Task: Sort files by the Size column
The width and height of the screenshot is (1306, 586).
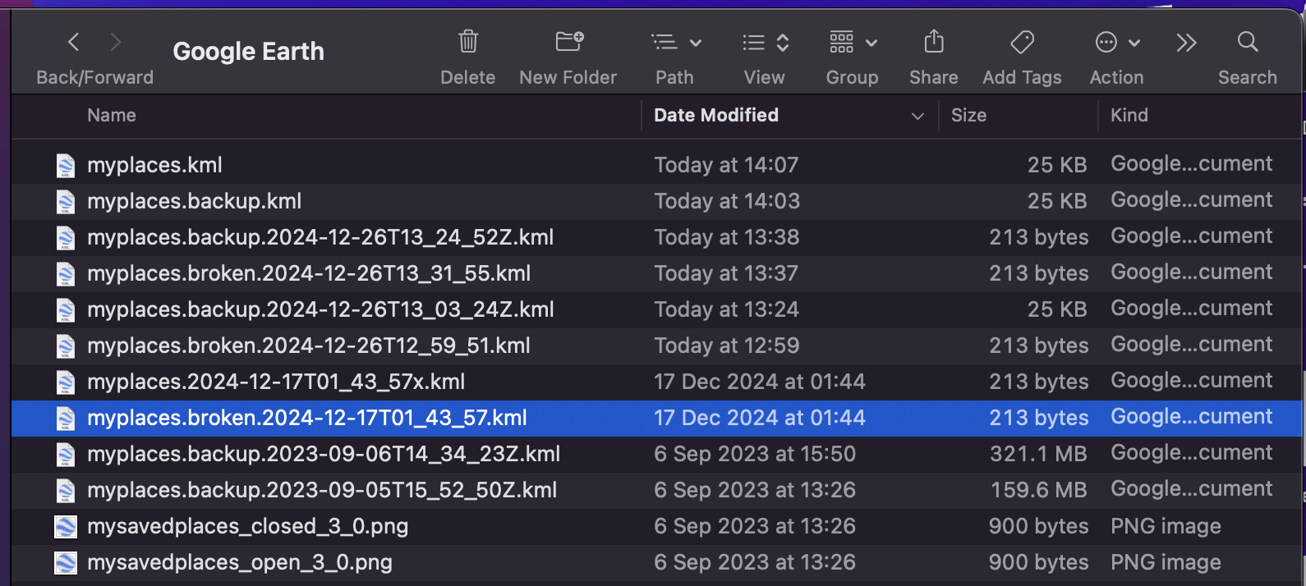Action: [968, 116]
